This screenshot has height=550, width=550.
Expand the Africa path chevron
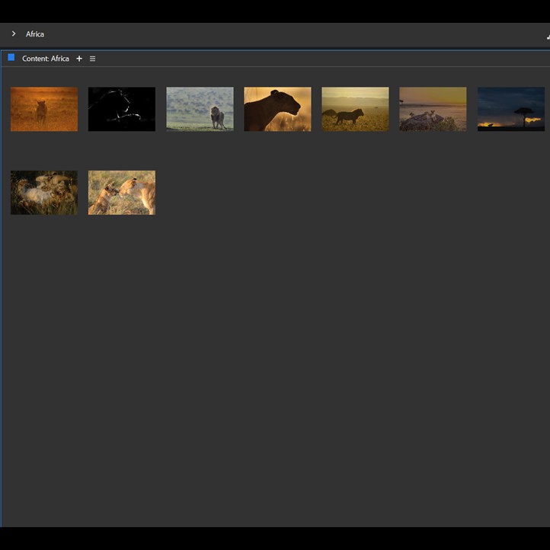[14, 34]
